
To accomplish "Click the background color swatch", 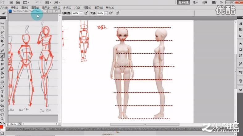I will coord(3,129).
